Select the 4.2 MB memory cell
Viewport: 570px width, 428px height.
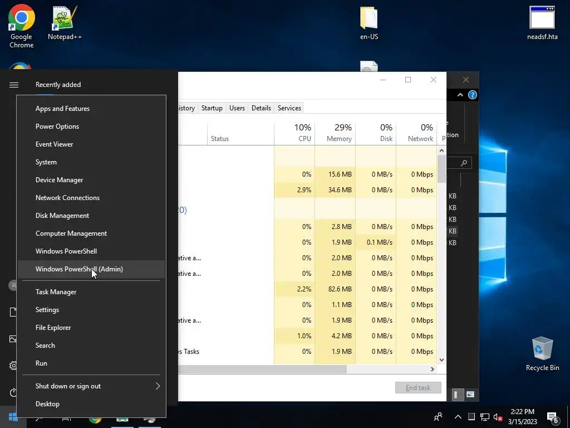point(335,336)
